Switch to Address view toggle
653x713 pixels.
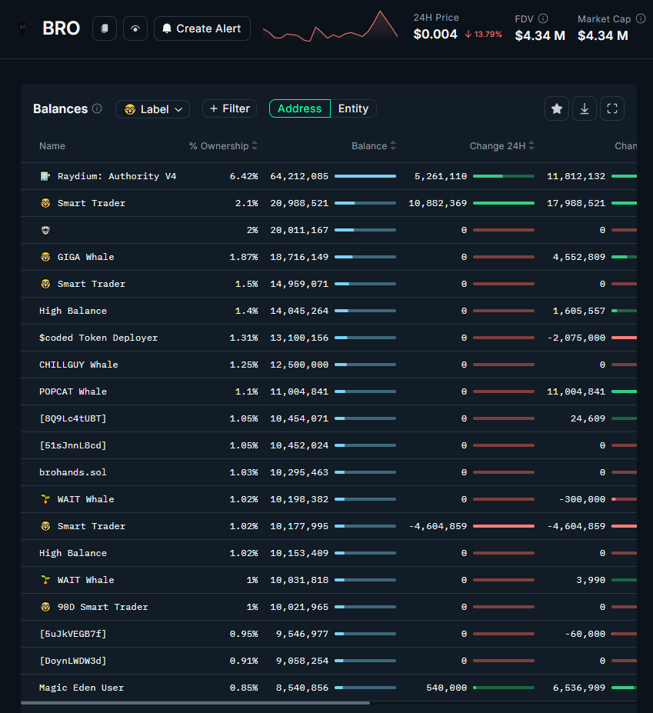click(299, 108)
